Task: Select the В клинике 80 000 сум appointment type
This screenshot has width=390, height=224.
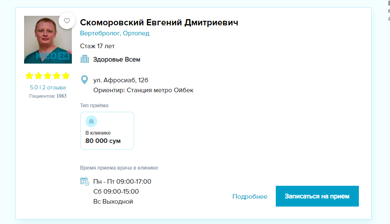Action: (x=107, y=130)
